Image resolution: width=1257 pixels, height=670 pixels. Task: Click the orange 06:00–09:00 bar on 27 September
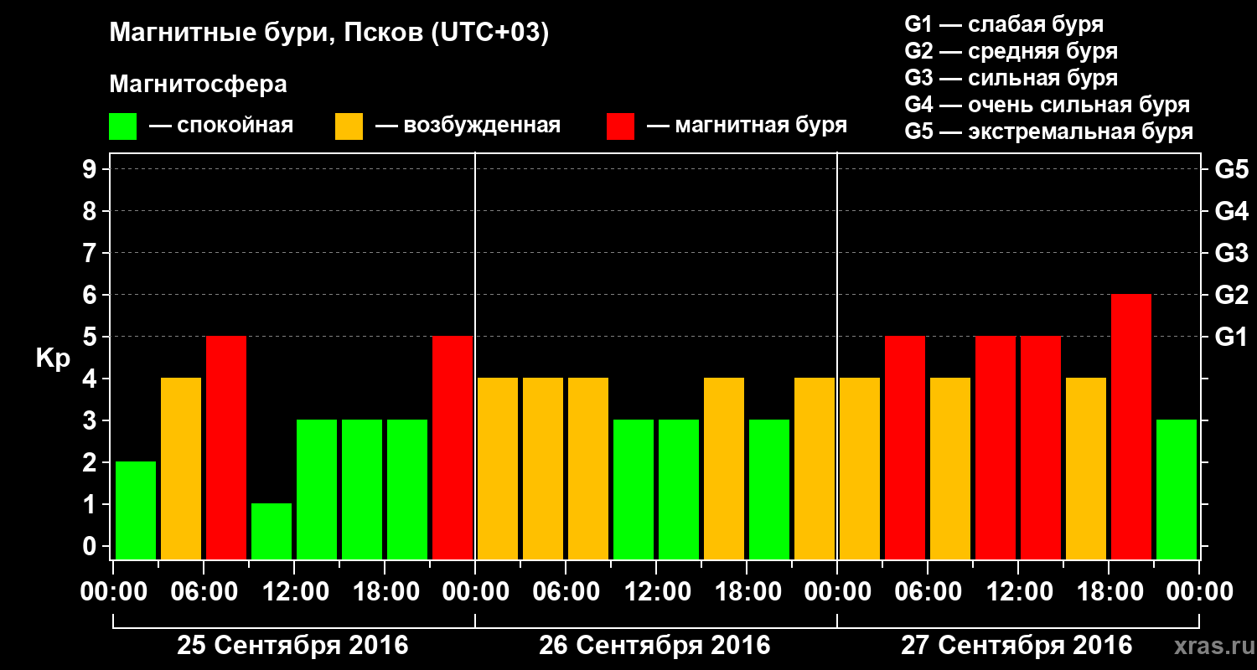[950, 468]
